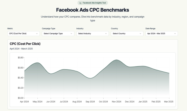Click the Mar 2025 endpoint on chart line

[x=169, y=73]
